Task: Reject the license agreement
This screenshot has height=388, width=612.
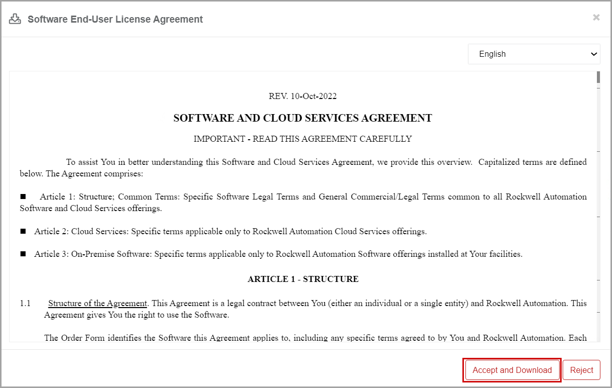Action: 581,370
